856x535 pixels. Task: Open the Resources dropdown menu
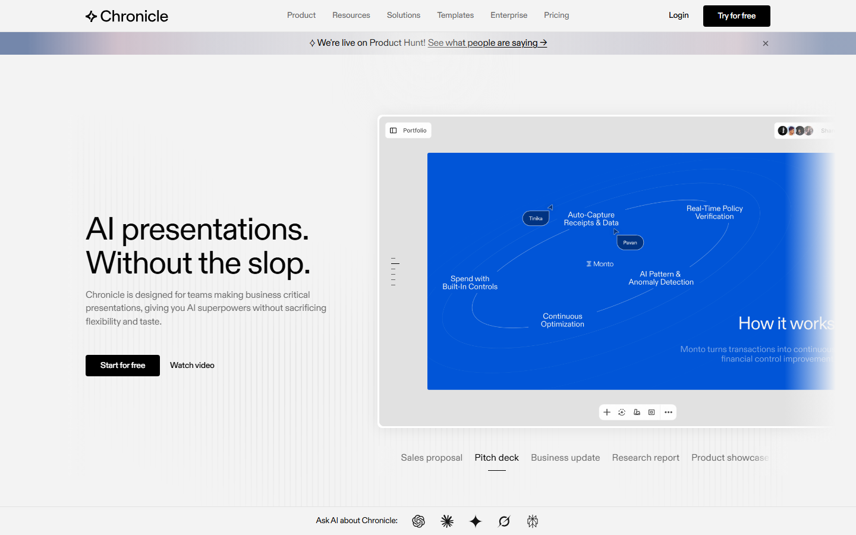[351, 15]
